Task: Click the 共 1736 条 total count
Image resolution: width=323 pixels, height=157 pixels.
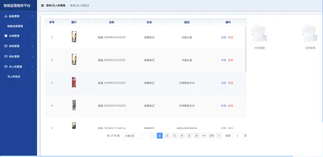Action: pos(113,136)
